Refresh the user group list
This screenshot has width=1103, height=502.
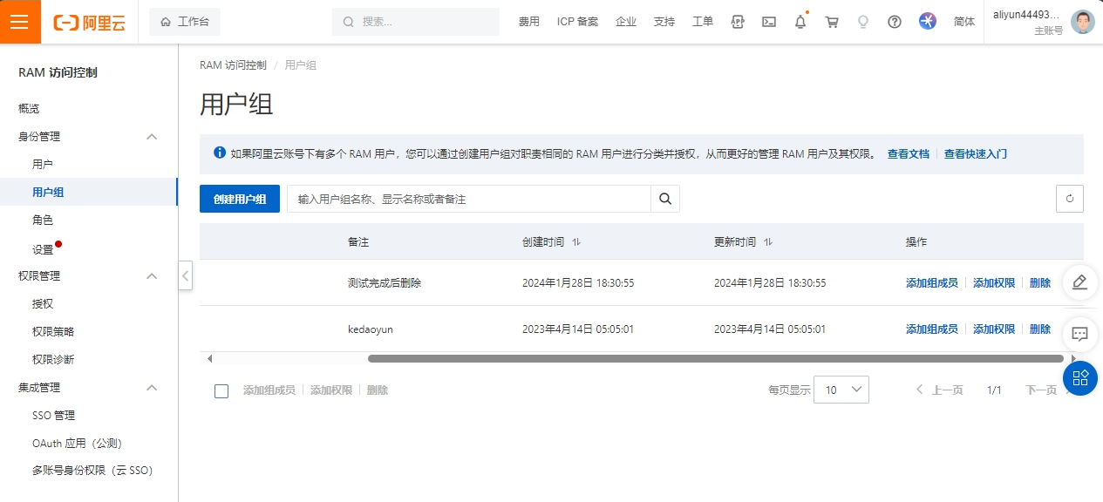(x=1069, y=199)
